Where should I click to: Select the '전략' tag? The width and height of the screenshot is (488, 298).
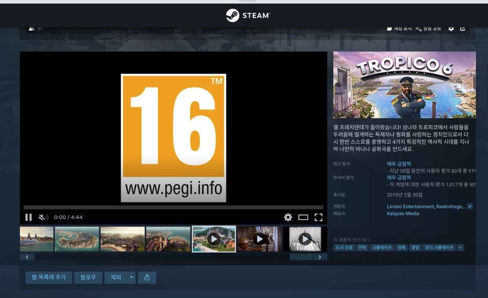(x=362, y=247)
